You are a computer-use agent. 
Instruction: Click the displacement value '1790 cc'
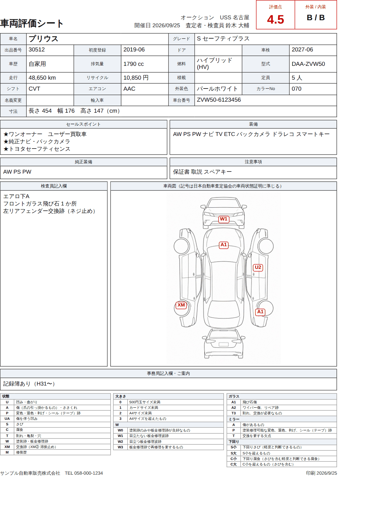click(134, 64)
